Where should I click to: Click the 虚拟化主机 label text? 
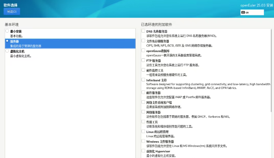tap(17, 51)
